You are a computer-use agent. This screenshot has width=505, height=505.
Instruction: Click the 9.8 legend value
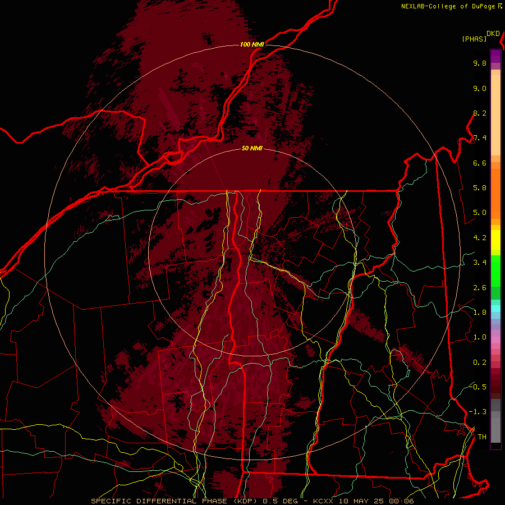point(480,63)
